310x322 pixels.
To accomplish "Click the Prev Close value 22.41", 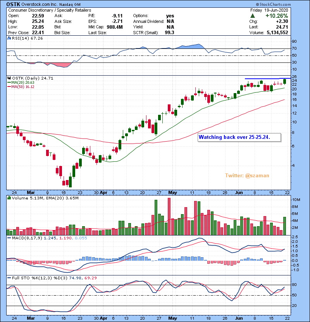I will tap(38, 33).
